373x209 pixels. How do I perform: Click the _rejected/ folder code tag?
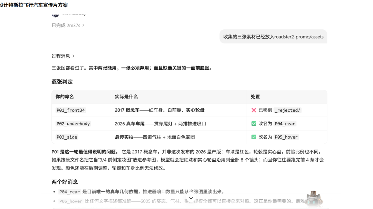[x=287, y=110]
